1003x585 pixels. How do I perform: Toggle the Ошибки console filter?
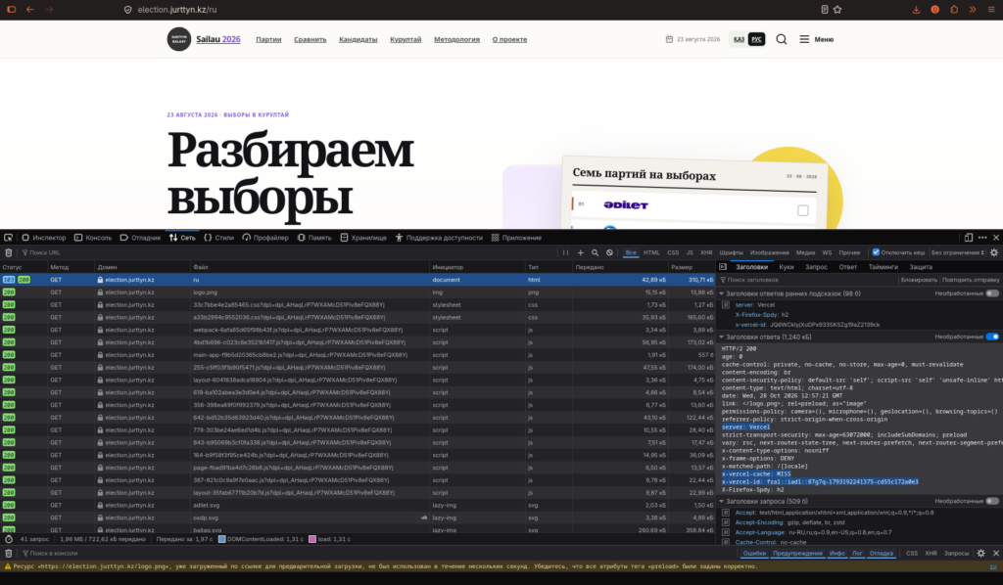754,553
